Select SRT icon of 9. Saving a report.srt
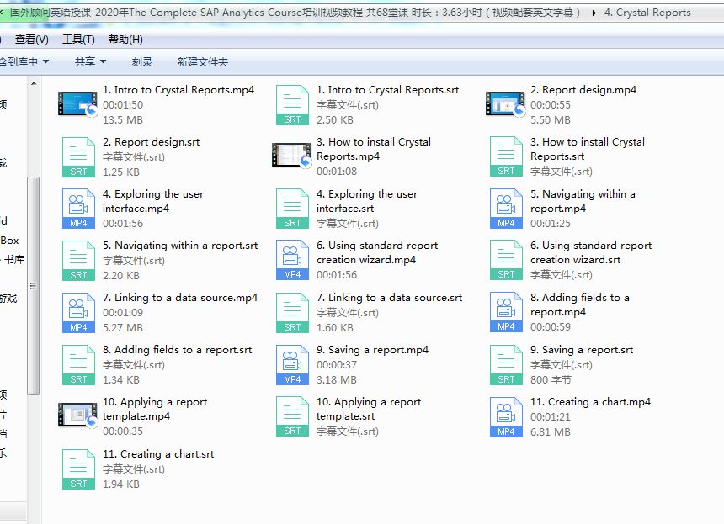This screenshot has width=724, height=524. (x=506, y=364)
